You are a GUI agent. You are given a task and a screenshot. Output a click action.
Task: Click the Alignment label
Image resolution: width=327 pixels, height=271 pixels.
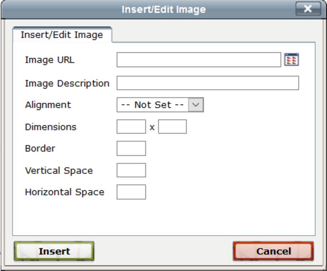(x=48, y=105)
